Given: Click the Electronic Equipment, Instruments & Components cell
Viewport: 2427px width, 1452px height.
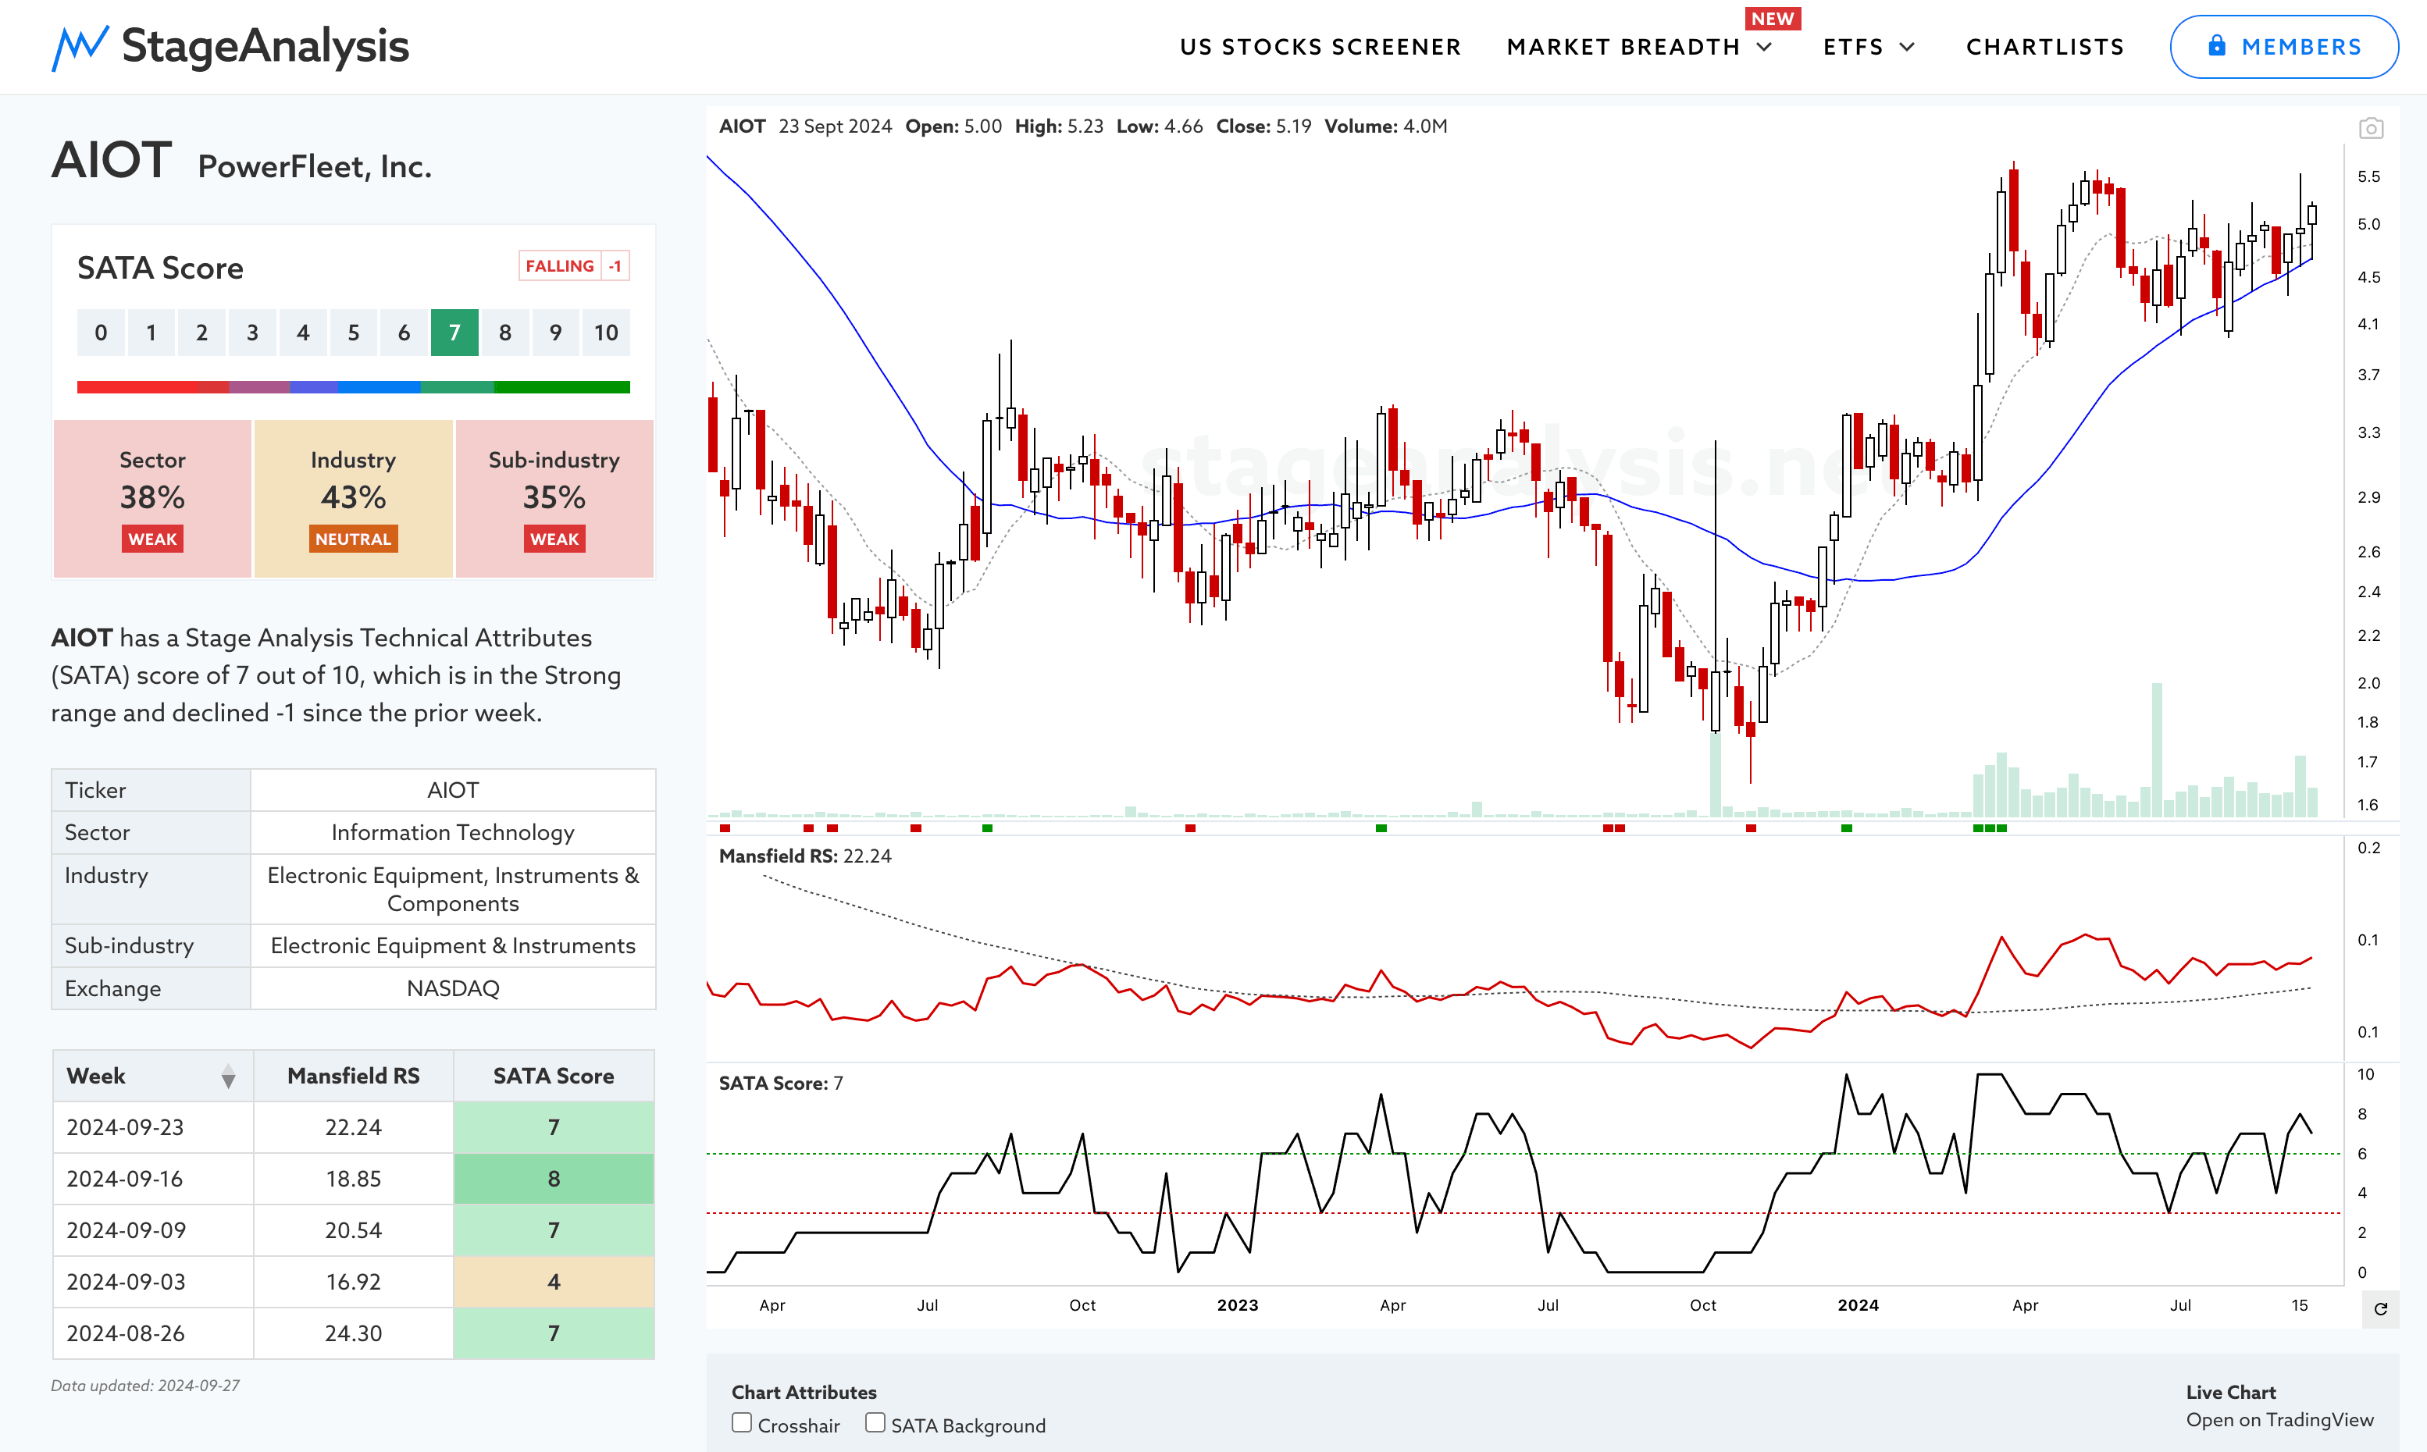Looking at the screenshot, I should pos(453,889).
